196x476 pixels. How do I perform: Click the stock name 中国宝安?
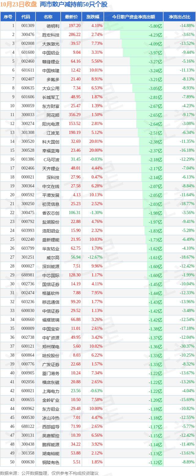click(51, 329)
